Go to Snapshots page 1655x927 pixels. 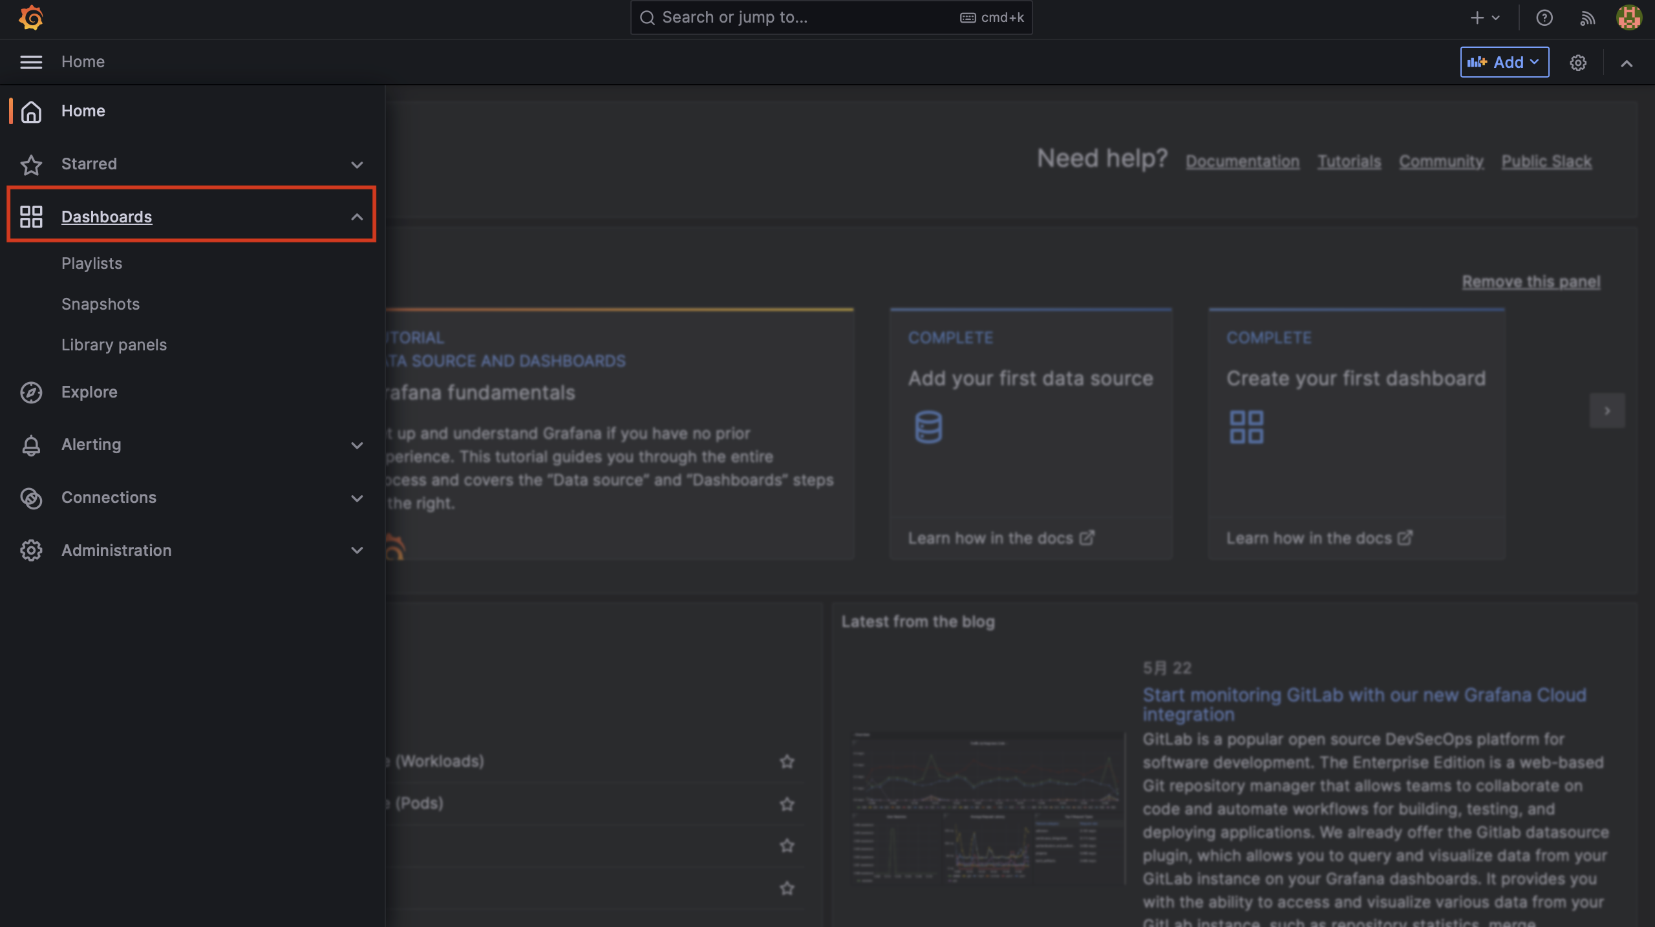tap(100, 304)
